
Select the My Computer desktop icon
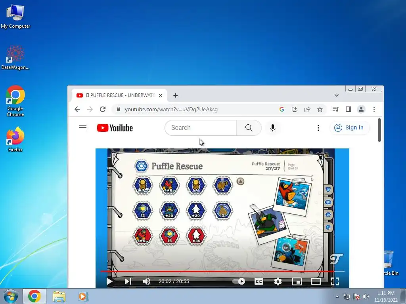[x=15, y=17]
